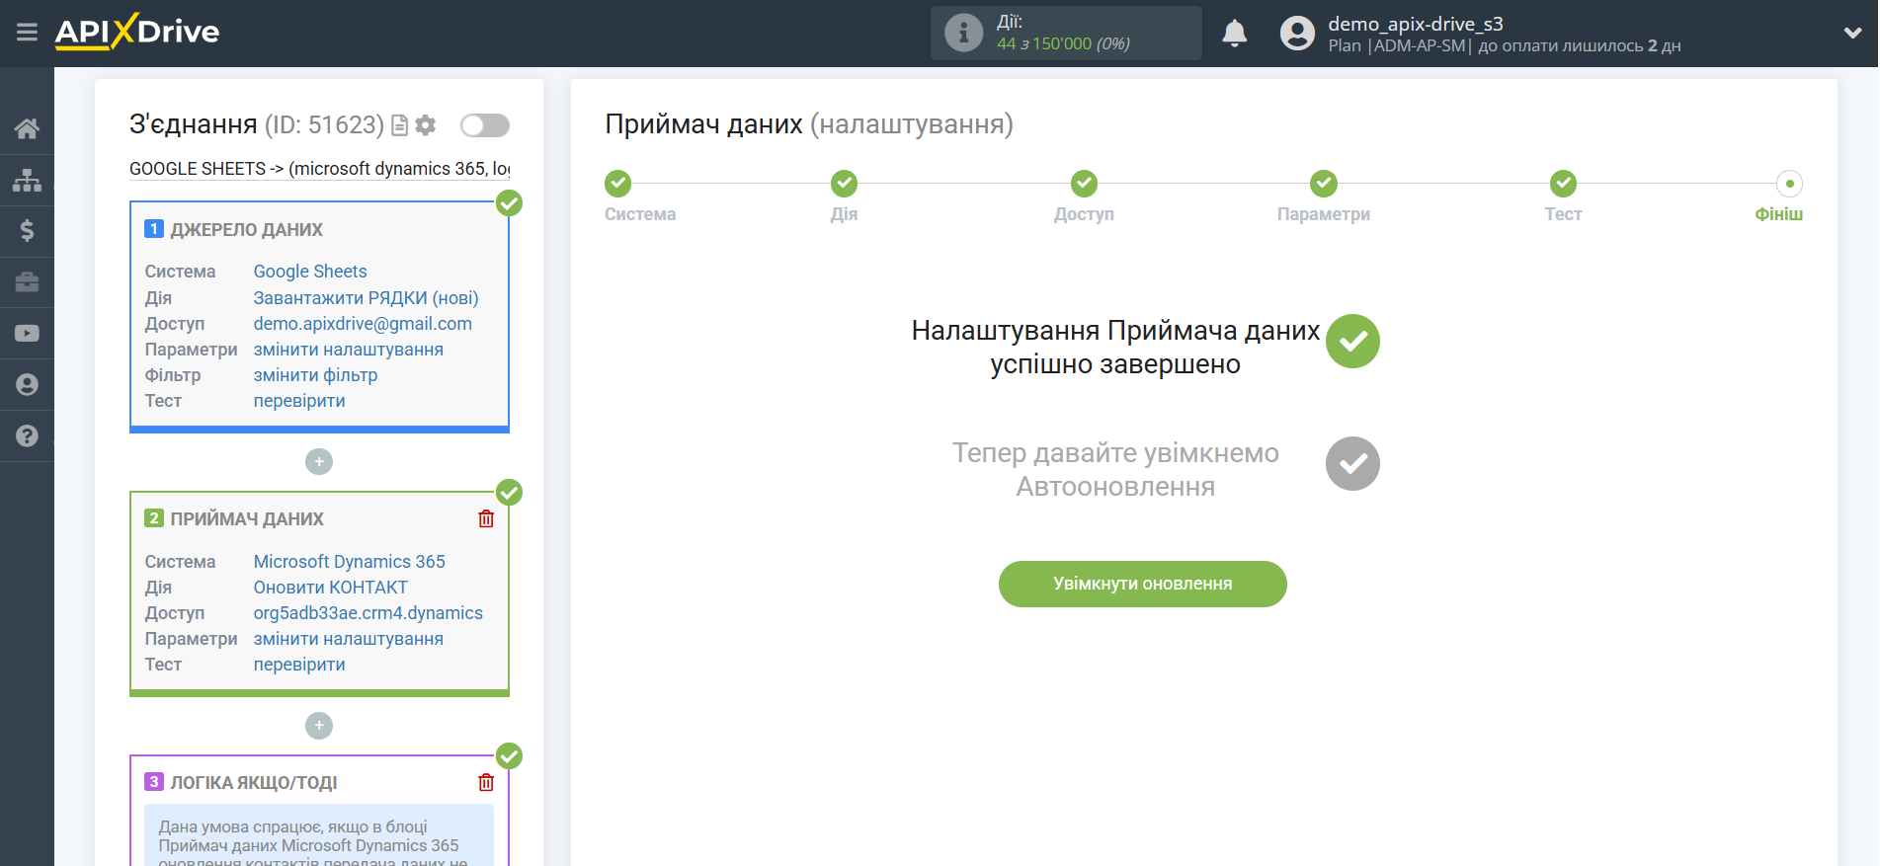Open the connections sitemap sidebar icon
Screen dimensions: 1880x866
27,180
